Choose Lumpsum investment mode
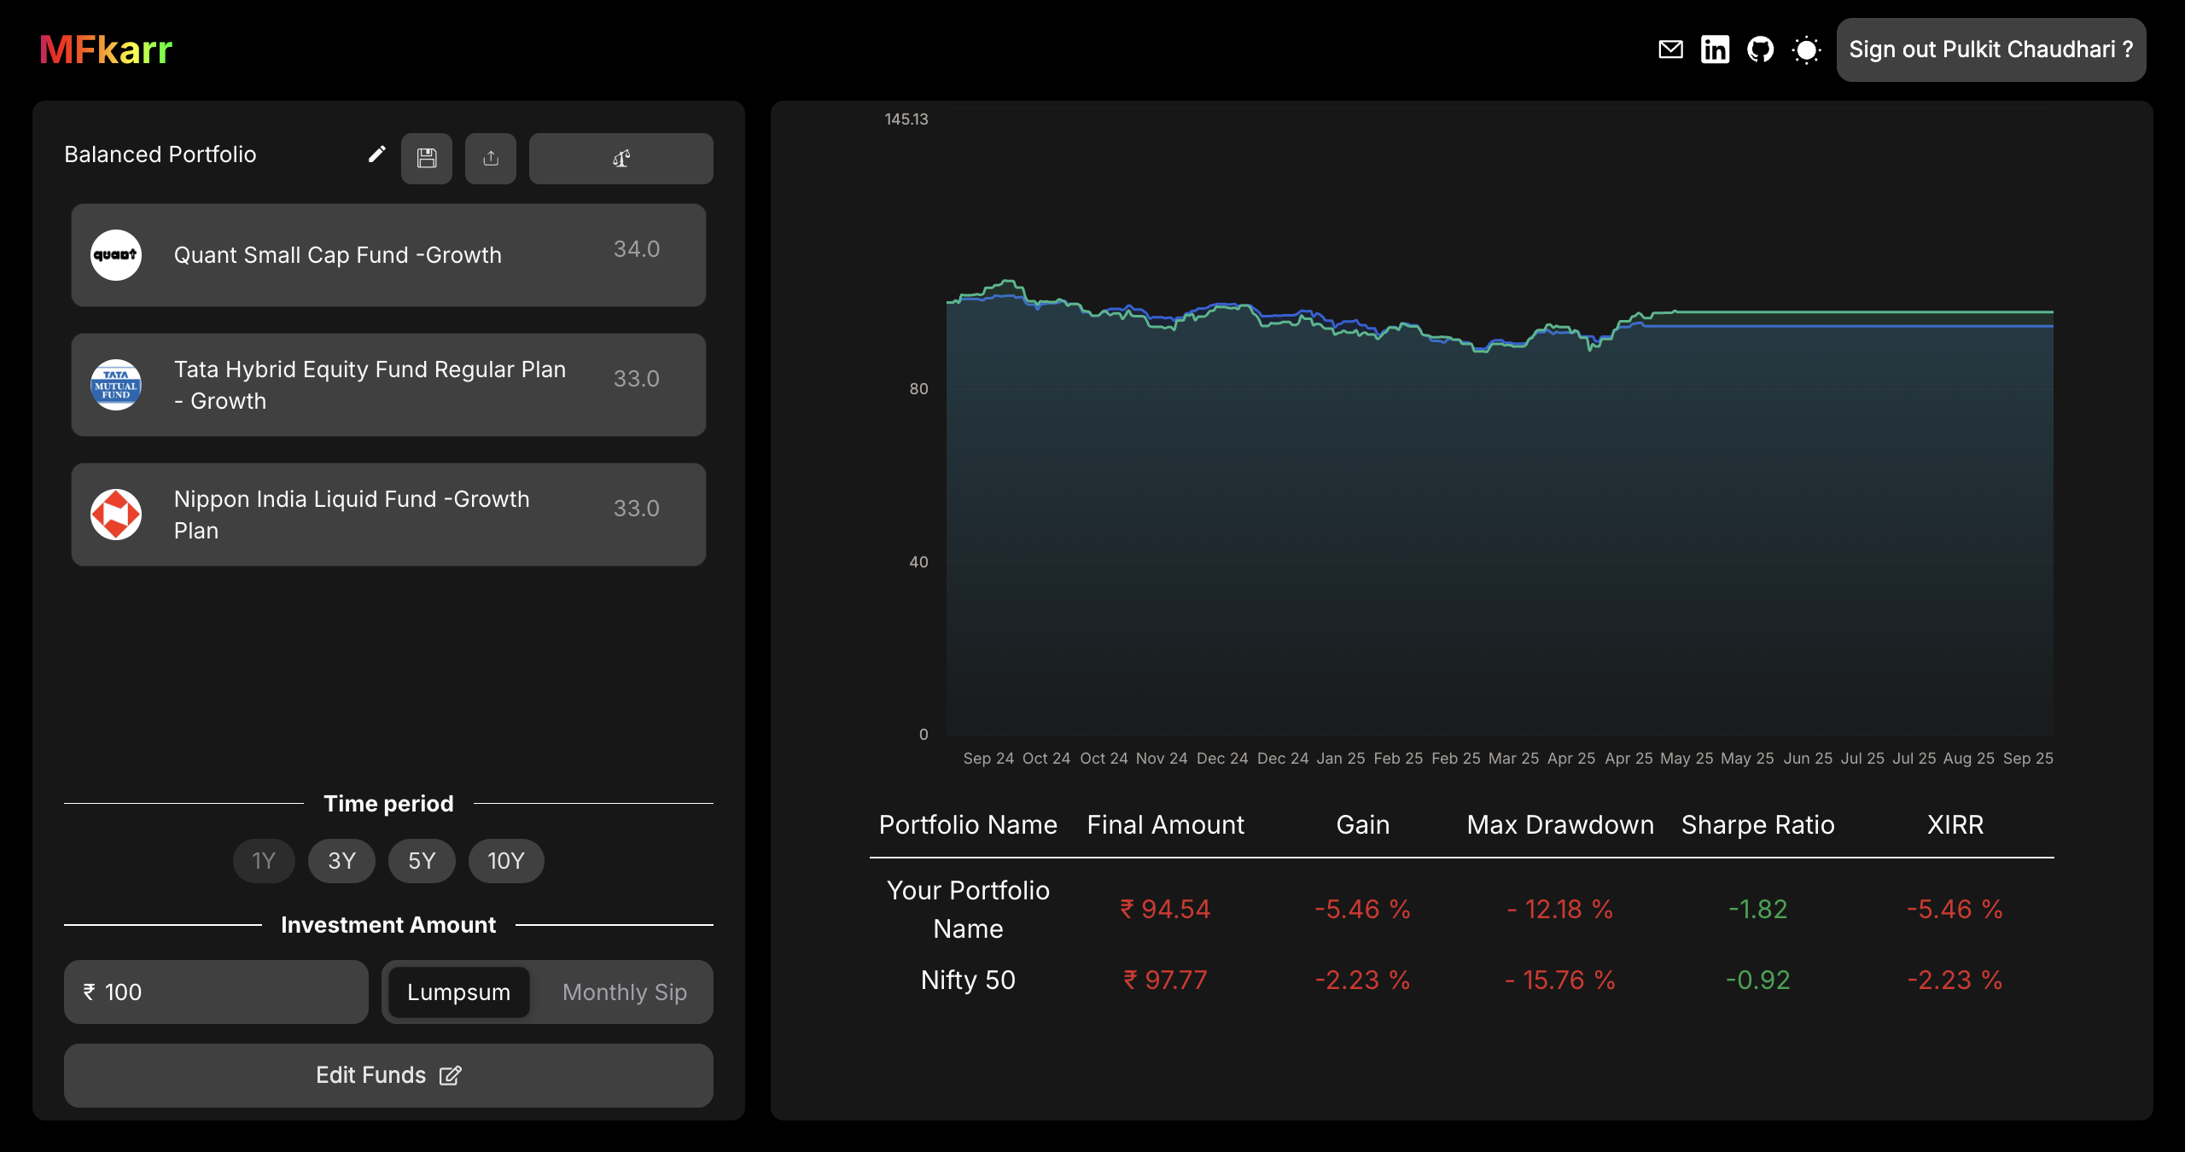2185x1152 pixels. point(458,992)
